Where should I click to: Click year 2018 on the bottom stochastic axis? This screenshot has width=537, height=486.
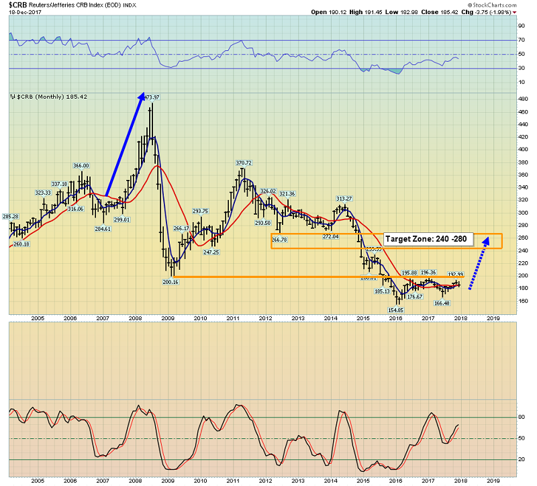point(460,481)
